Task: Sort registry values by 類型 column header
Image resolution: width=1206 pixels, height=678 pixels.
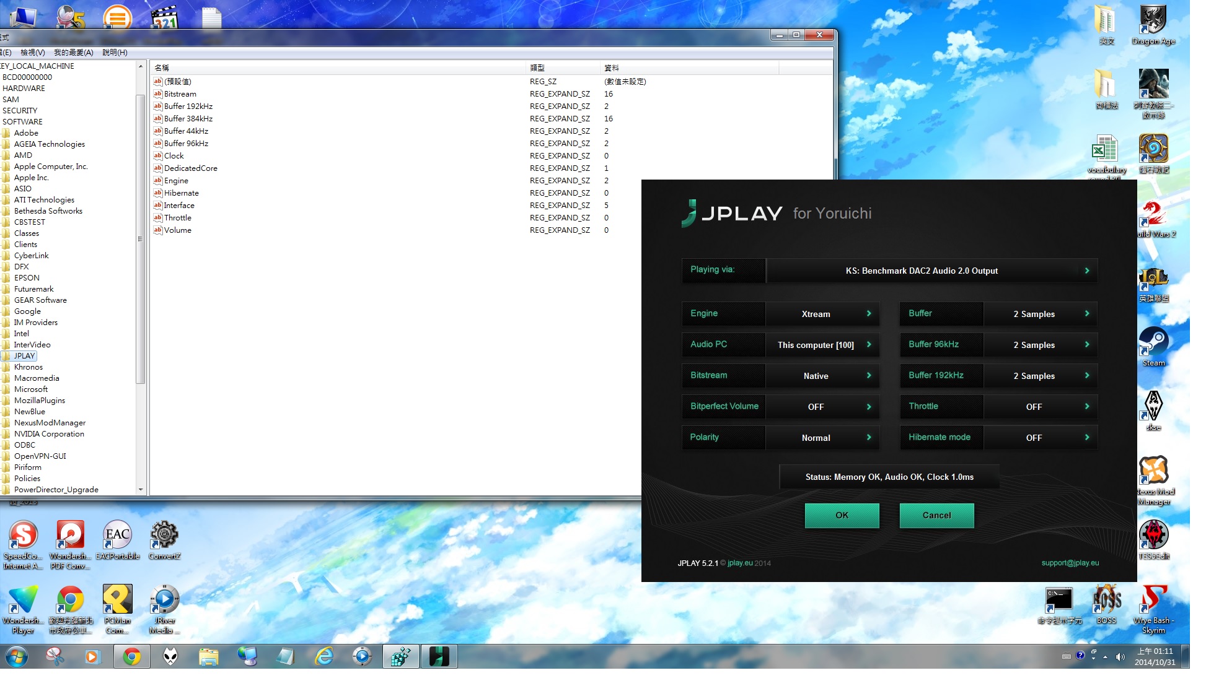Action: click(x=564, y=67)
